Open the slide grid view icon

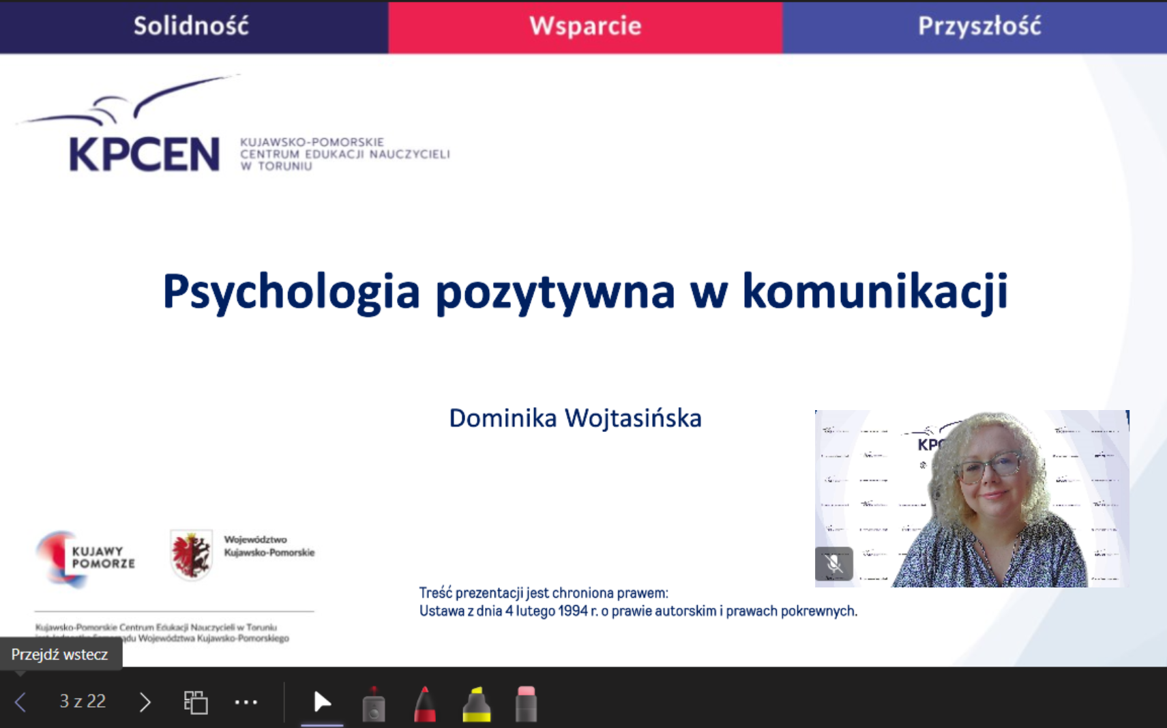196,701
